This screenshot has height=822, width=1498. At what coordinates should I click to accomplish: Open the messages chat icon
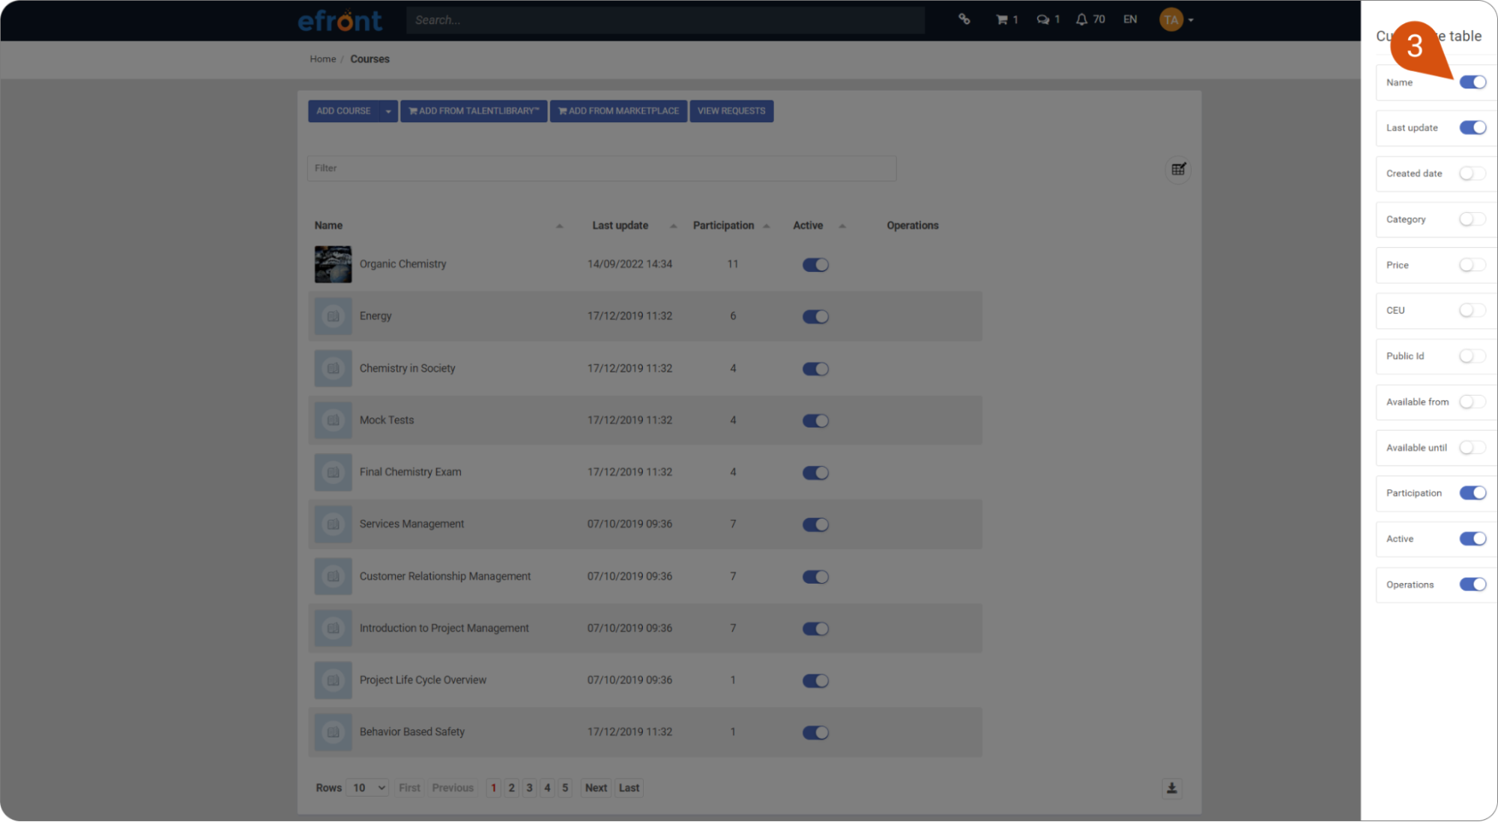[x=1042, y=19]
